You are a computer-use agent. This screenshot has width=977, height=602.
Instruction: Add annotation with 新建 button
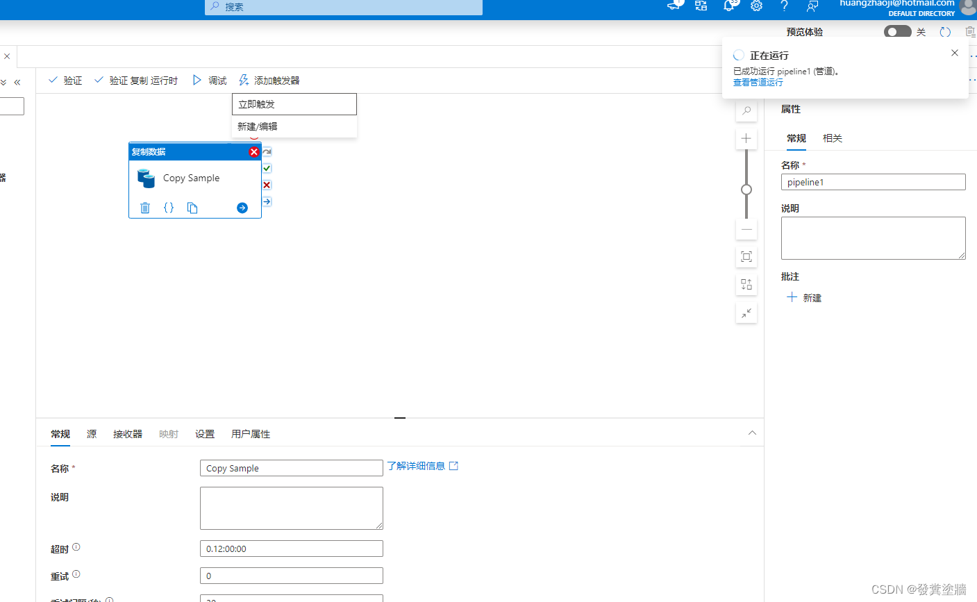pyautogui.click(x=804, y=298)
